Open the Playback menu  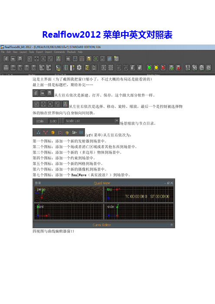[72, 52]
